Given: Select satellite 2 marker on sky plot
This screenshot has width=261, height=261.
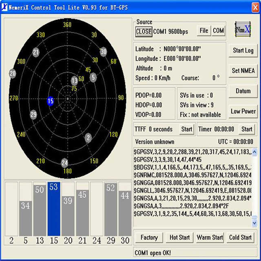Looking at the screenshot, I should click(x=88, y=138).
